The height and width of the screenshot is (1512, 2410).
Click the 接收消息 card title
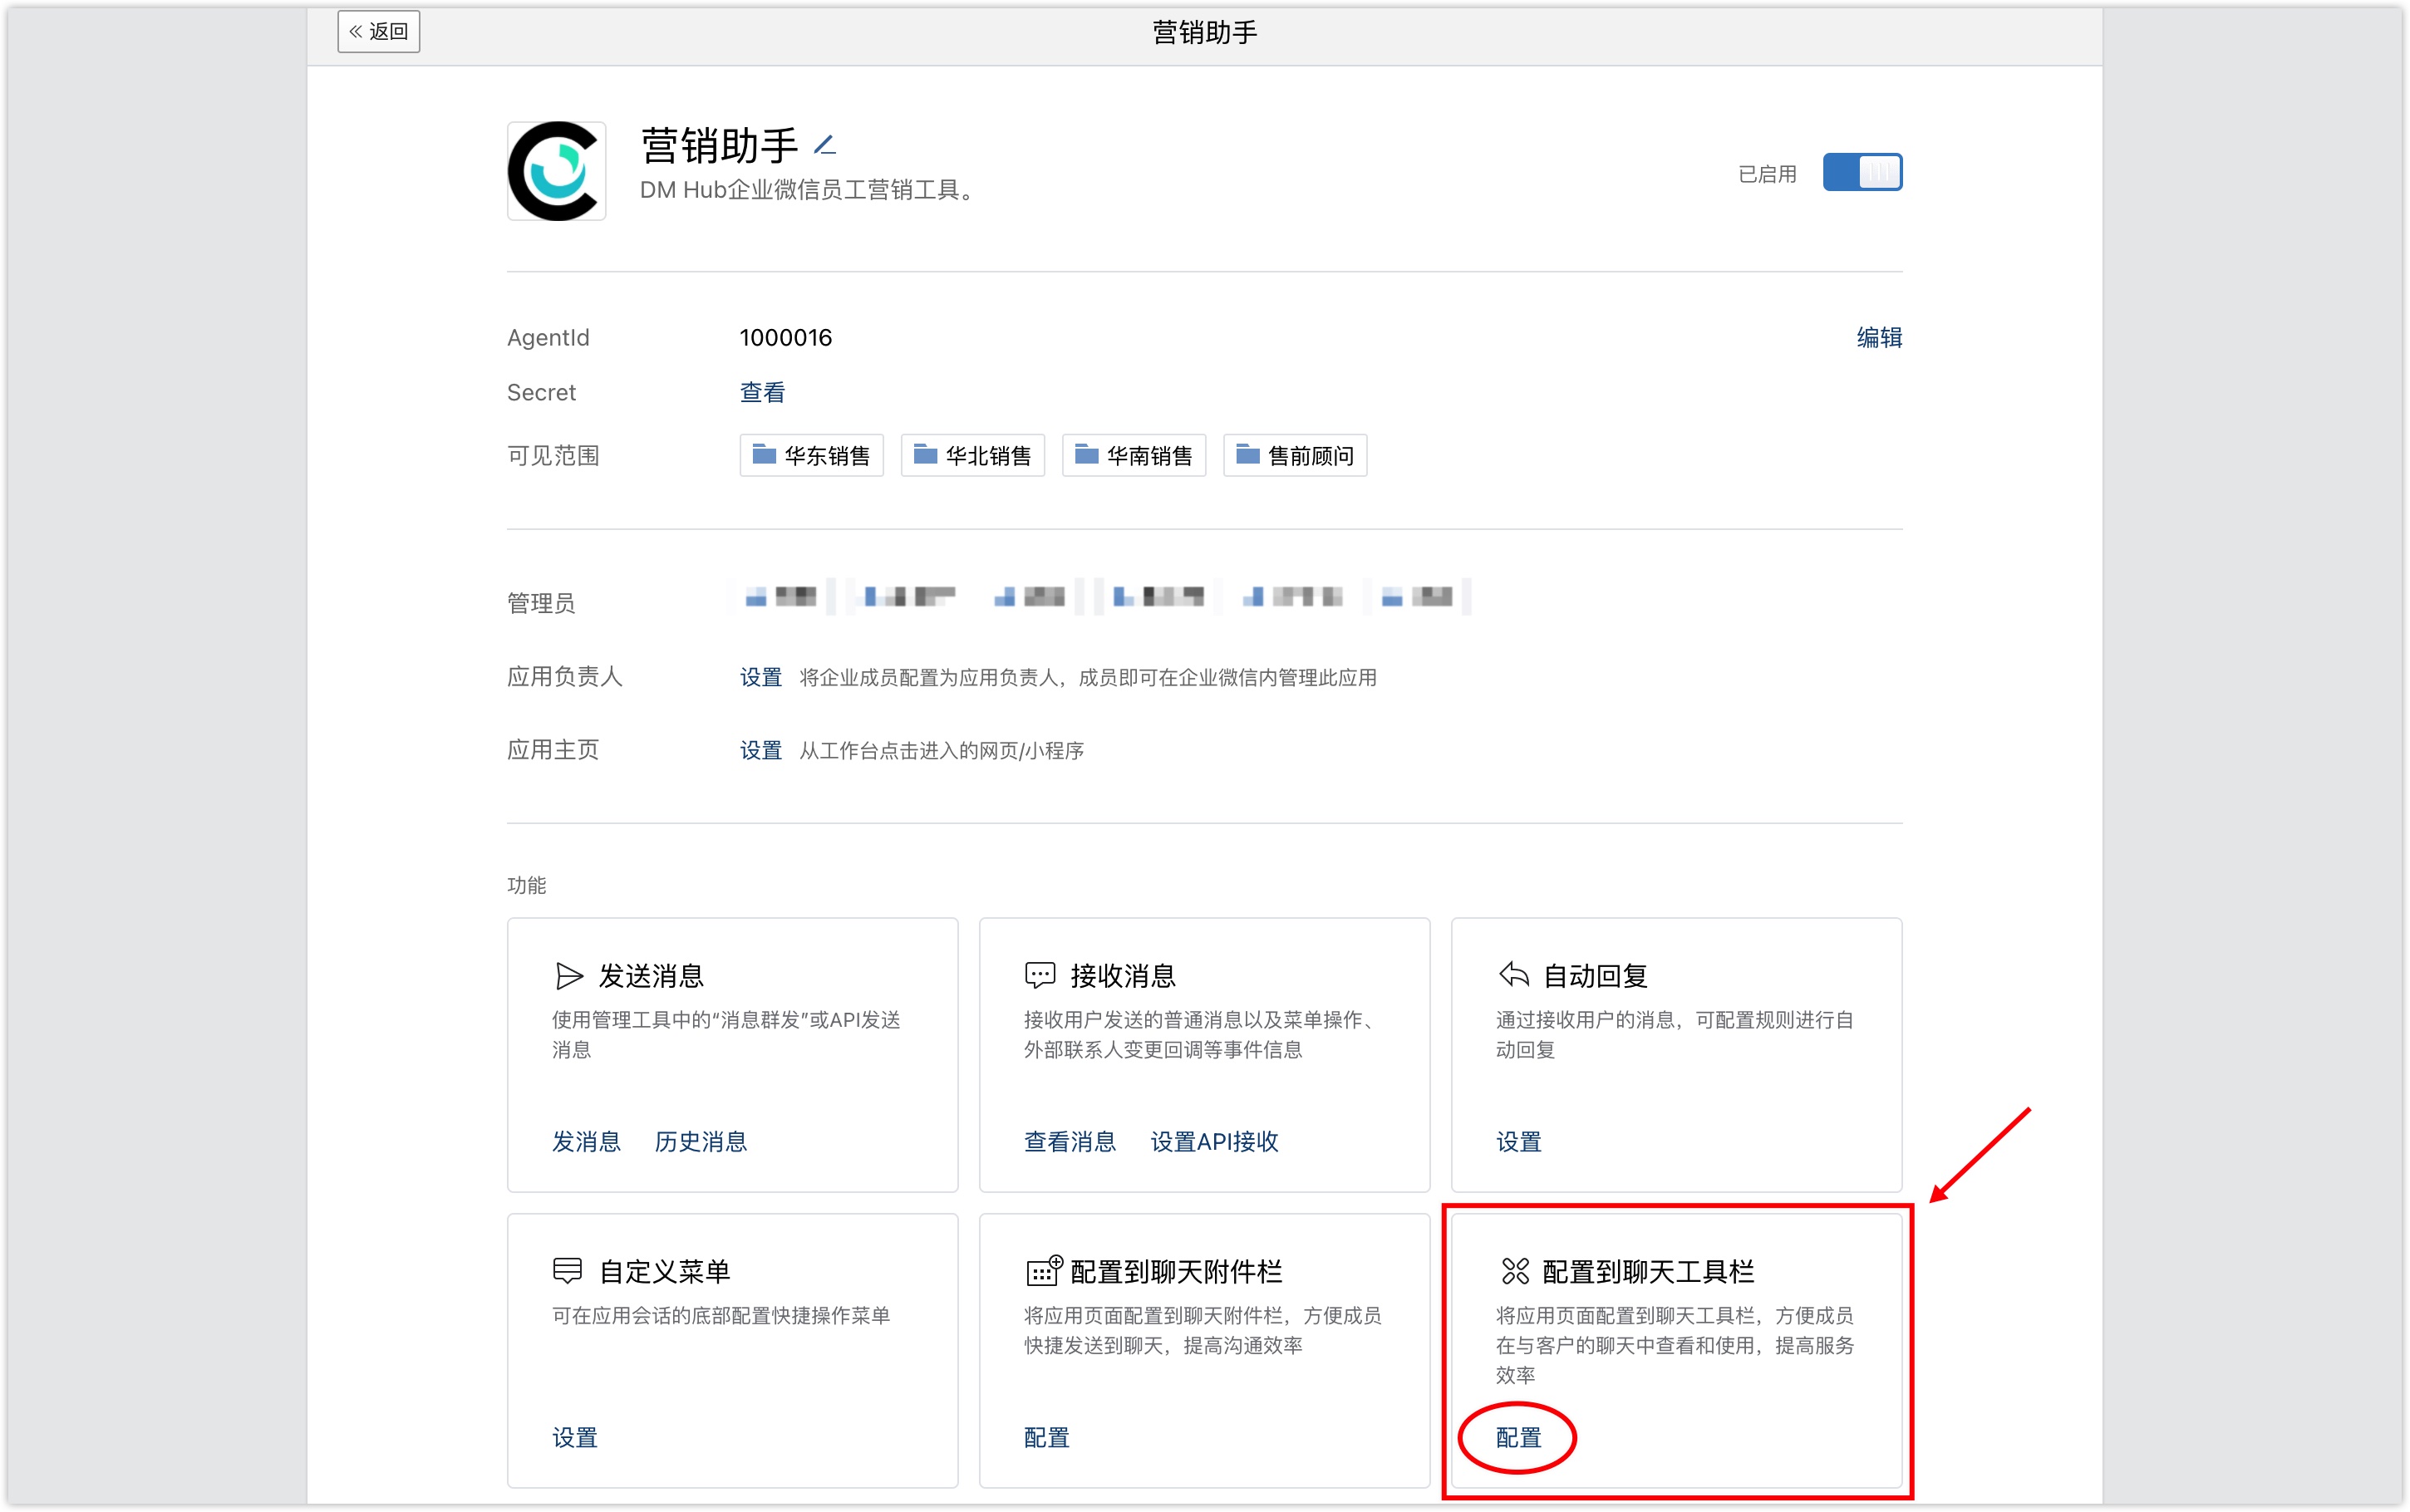tap(1123, 976)
